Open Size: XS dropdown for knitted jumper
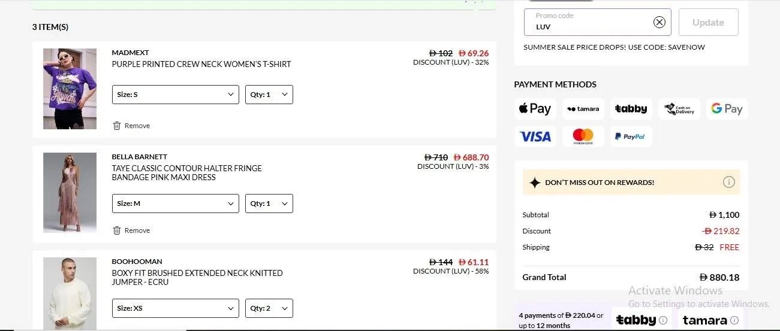780x331 pixels. (175, 308)
